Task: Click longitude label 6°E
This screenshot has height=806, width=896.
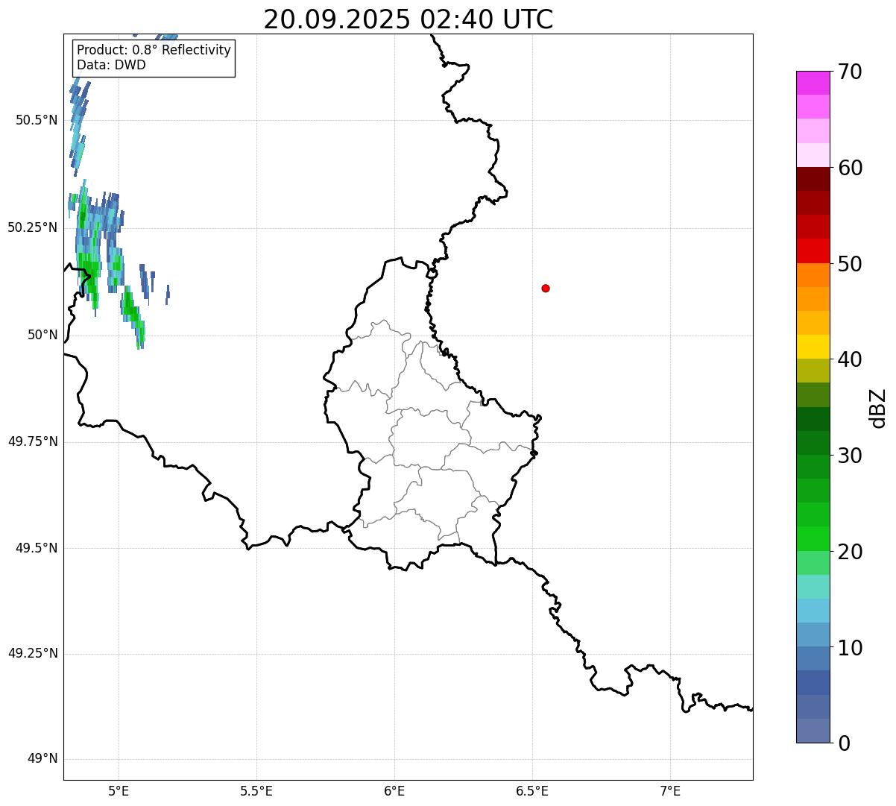Action: point(394,791)
